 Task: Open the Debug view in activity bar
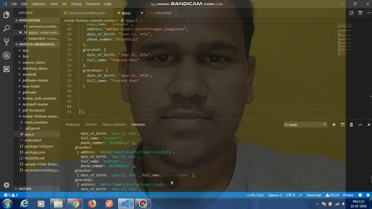point(6,56)
